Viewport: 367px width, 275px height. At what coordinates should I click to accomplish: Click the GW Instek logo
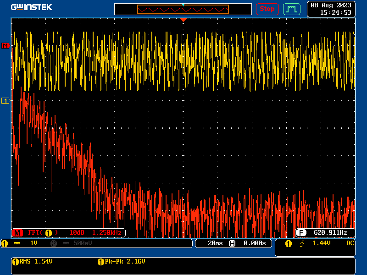pos(32,7)
